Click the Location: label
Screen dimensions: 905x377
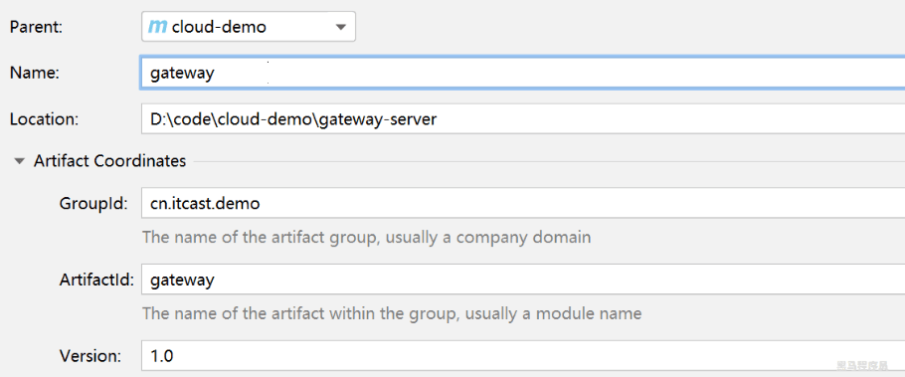(x=44, y=119)
